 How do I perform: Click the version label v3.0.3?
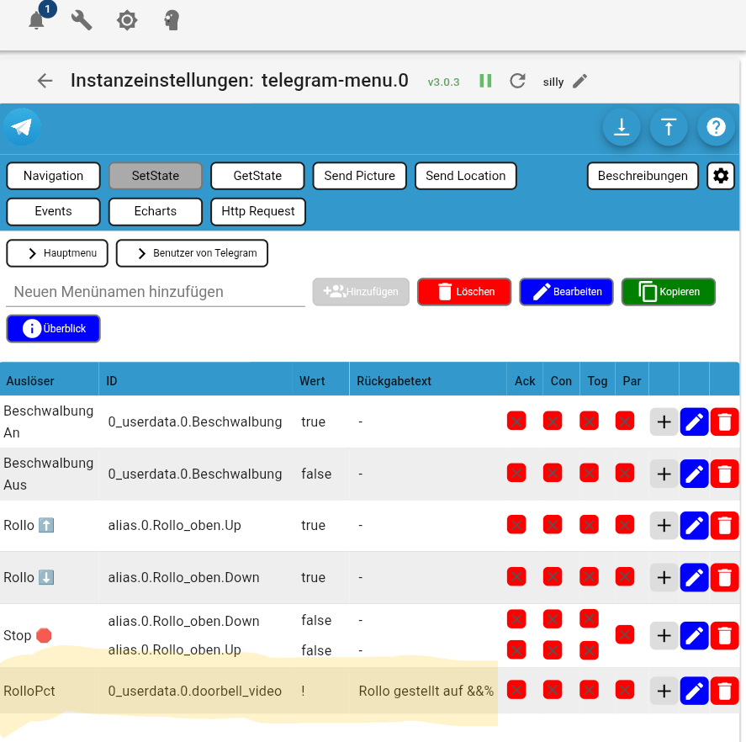coord(443,82)
